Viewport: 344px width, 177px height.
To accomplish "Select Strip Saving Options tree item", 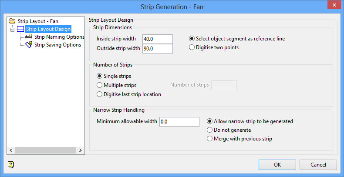I will coord(57,45).
